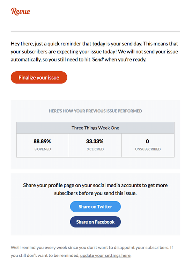
Task: Select the Three Things Week One header
Action: (95, 128)
